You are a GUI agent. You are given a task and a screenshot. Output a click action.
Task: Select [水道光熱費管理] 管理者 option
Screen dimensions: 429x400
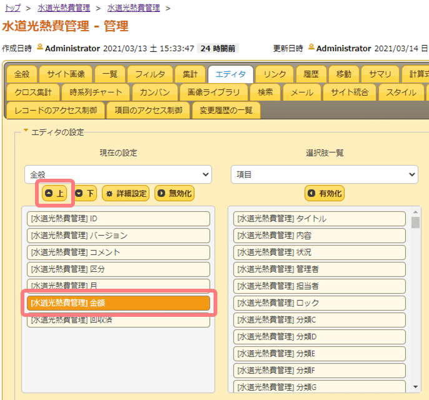click(319, 269)
